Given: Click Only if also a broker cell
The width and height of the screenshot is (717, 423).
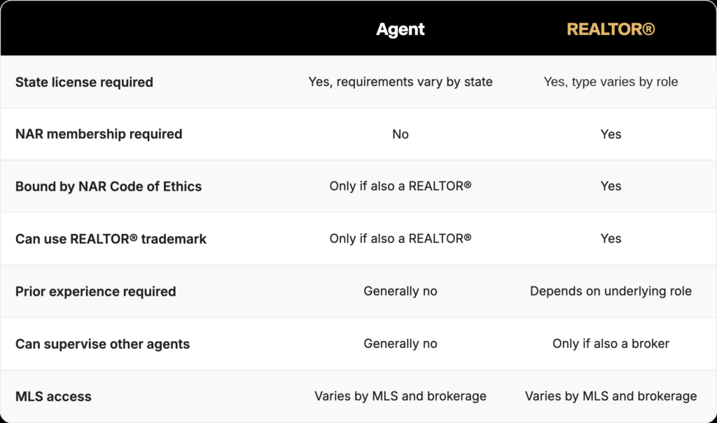Looking at the screenshot, I should click(x=611, y=343).
